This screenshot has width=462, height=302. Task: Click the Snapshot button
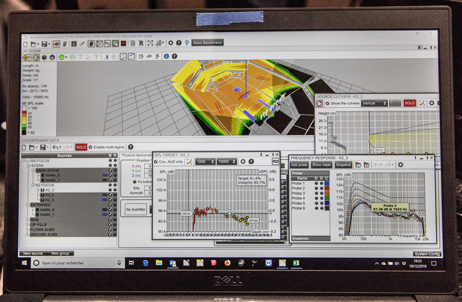coord(343,165)
